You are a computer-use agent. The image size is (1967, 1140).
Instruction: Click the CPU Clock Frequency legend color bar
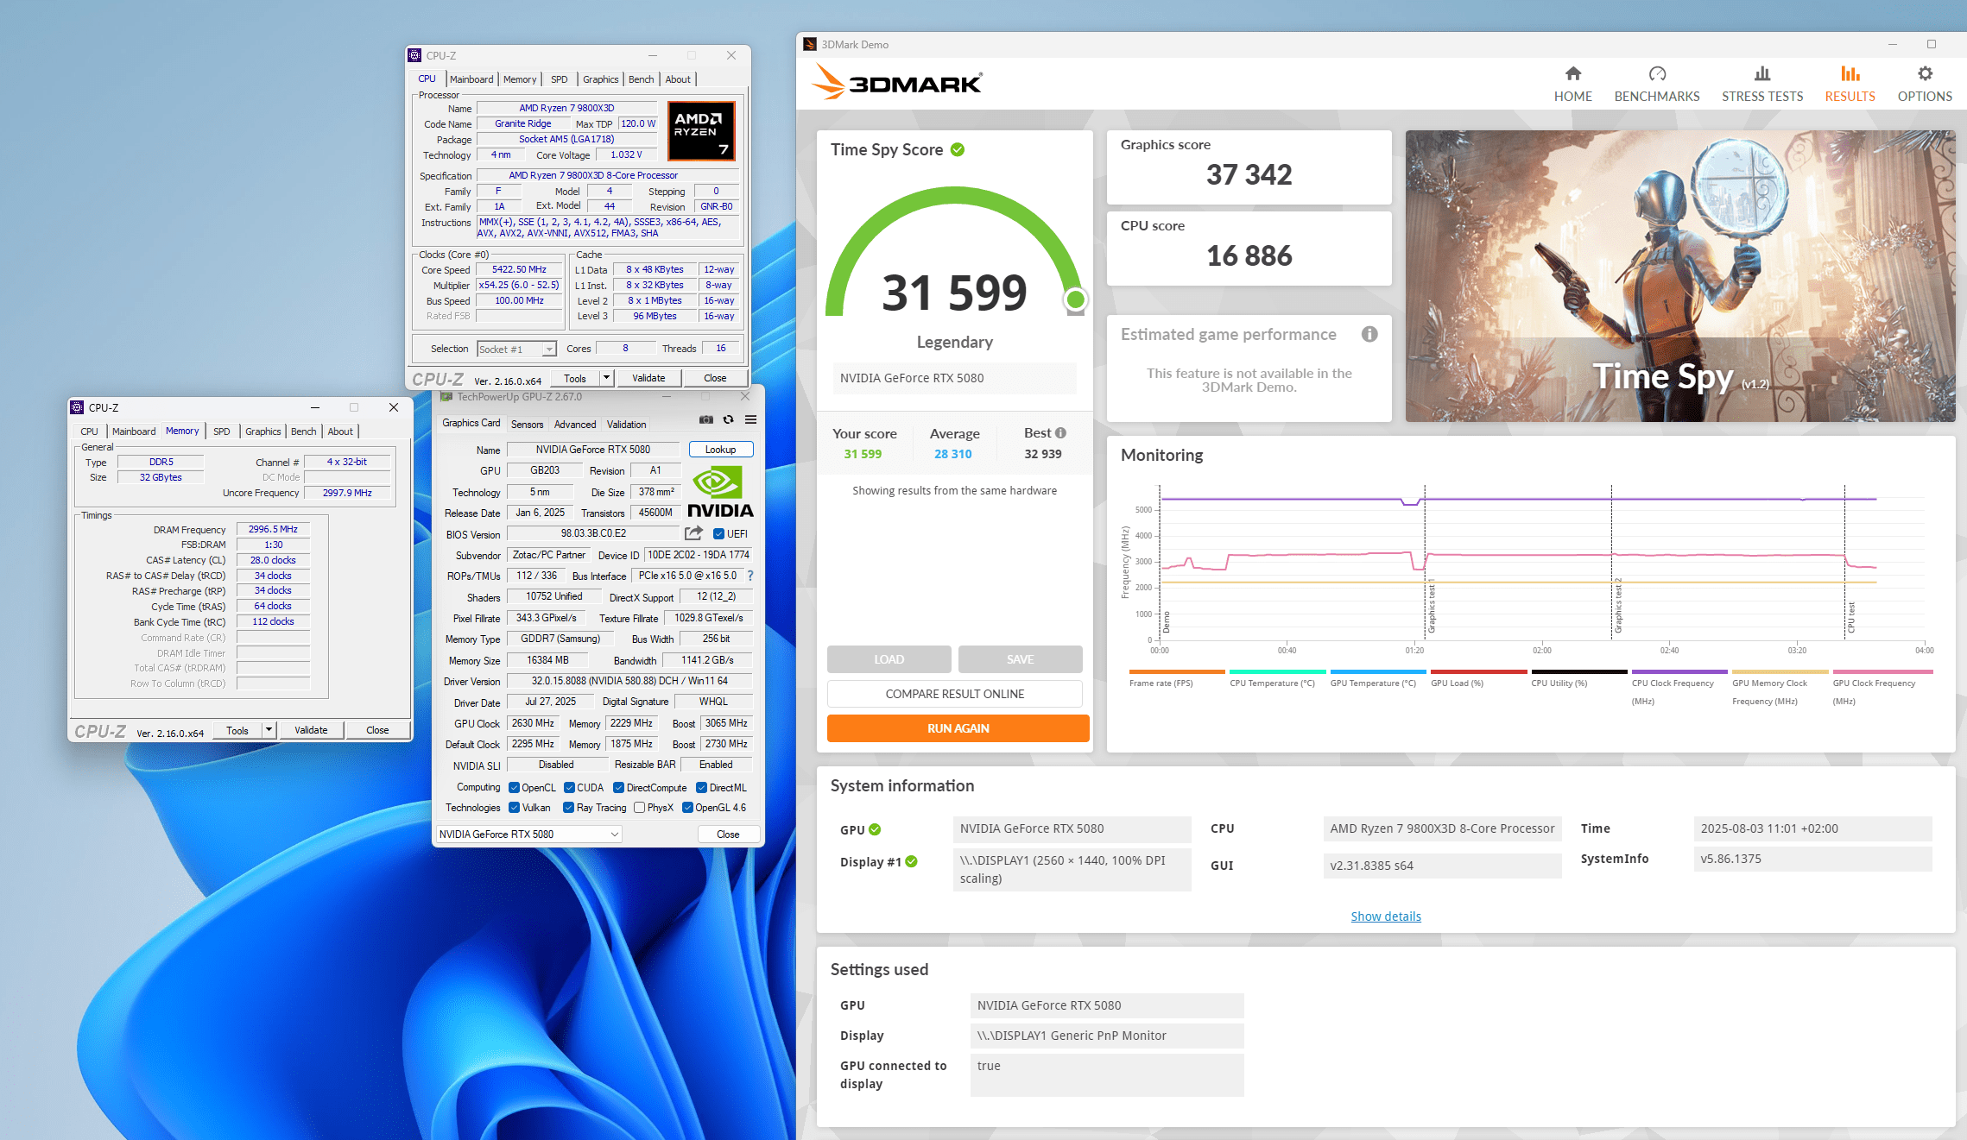pos(1679,671)
